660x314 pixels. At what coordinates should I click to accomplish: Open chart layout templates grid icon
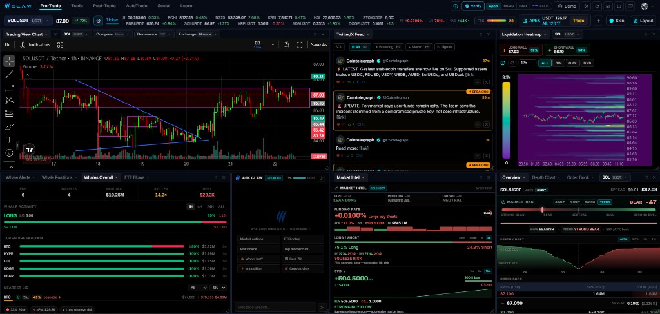60,44
